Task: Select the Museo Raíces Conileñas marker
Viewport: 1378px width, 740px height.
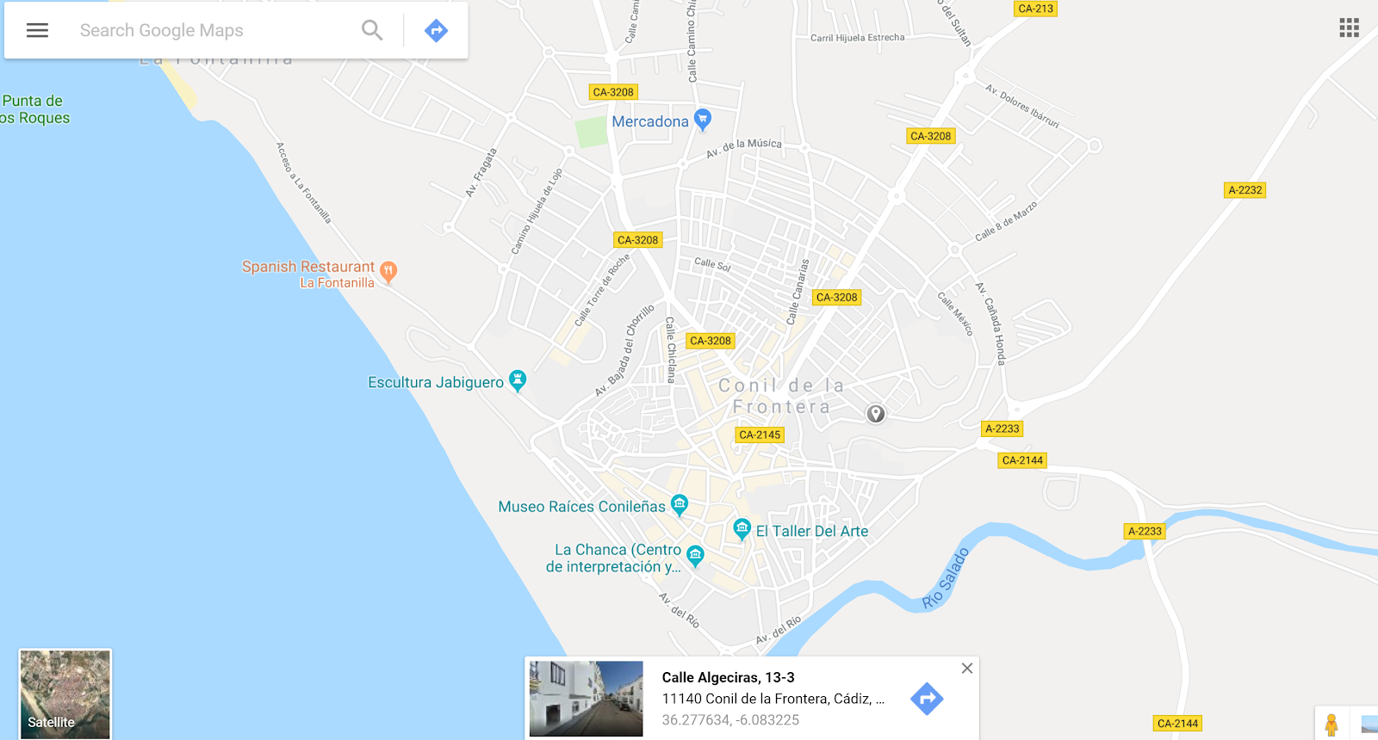Action: [680, 505]
